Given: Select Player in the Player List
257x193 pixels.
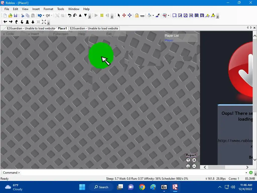Looking at the screenshot, I should (x=169, y=40).
